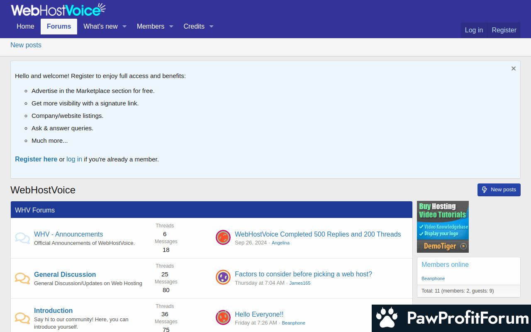Open the Hello Everyone!! thread
531x332 pixels.
tap(259, 314)
